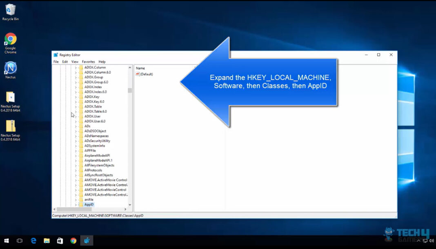Expand the ADOX.Group key
This screenshot has height=249, width=436.
point(76,77)
